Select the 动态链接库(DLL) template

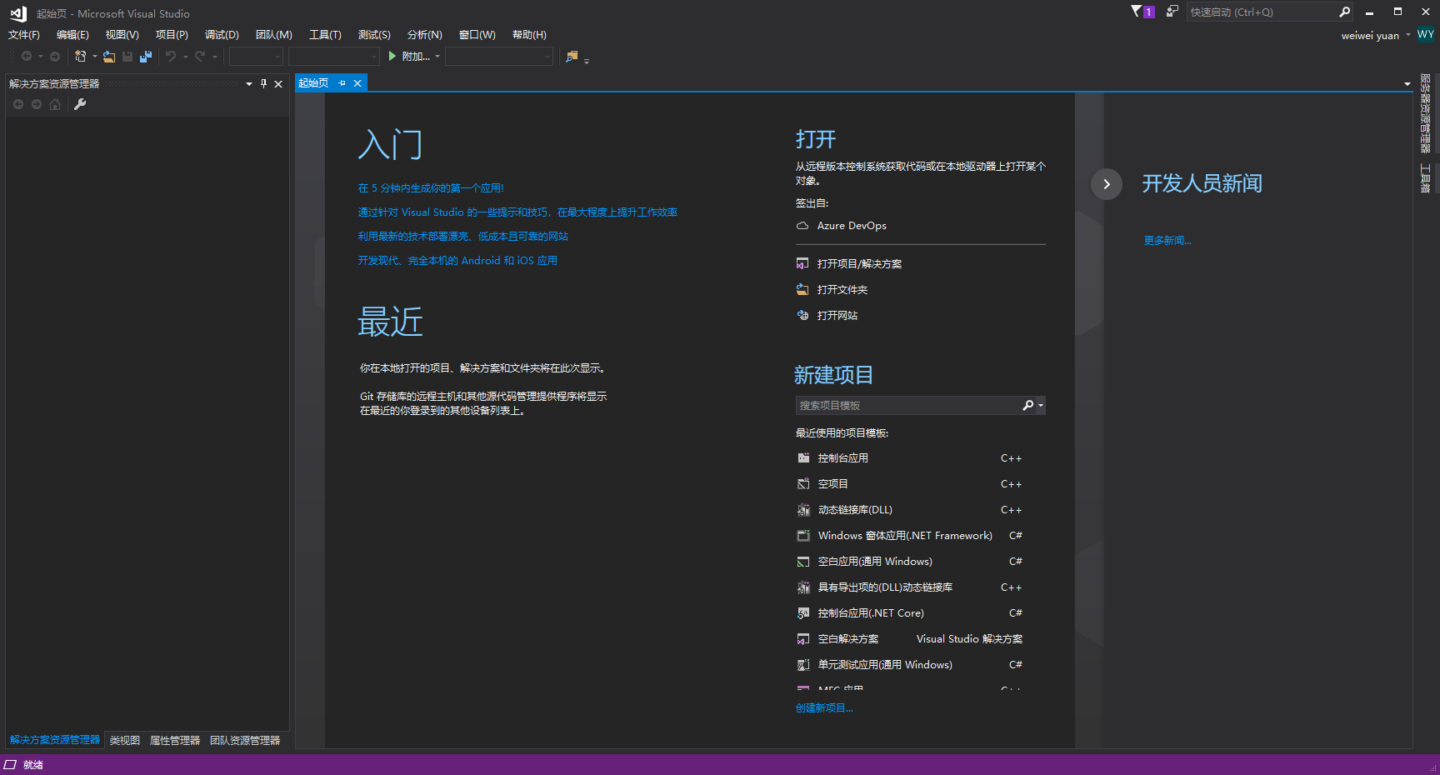(909, 510)
